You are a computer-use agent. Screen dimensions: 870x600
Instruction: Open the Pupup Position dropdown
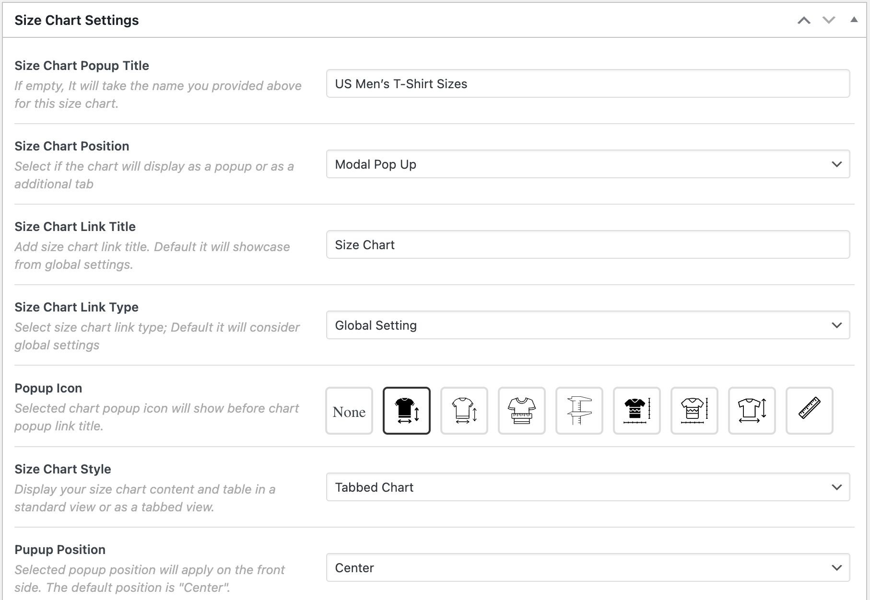coord(588,568)
